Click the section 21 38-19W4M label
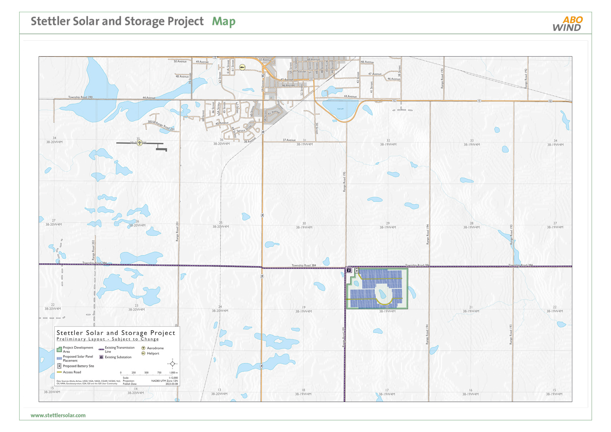Viewport: 611px width, 432px height. 471,309
